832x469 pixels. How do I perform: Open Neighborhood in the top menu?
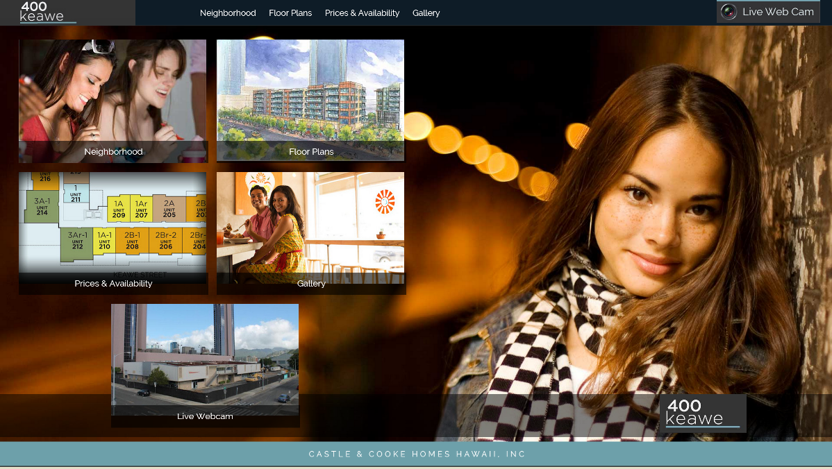click(x=228, y=12)
